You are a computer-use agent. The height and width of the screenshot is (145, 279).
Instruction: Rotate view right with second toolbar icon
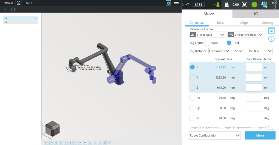pos(51,143)
